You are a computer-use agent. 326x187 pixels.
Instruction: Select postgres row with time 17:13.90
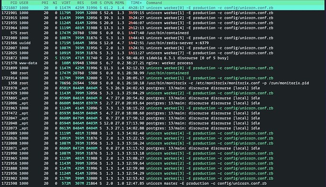click(163, 123)
